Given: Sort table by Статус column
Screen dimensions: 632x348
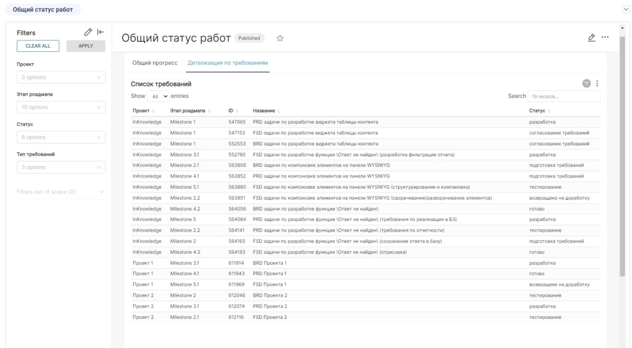Looking at the screenshot, I should pyautogui.click(x=540, y=111).
